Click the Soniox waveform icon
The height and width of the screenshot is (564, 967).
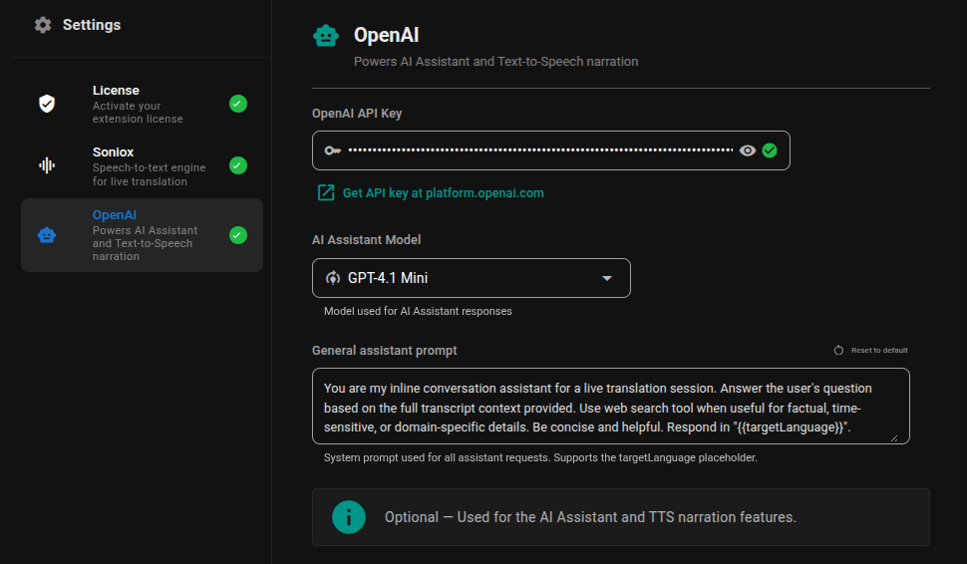pyautogui.click(x=47, y=165)
